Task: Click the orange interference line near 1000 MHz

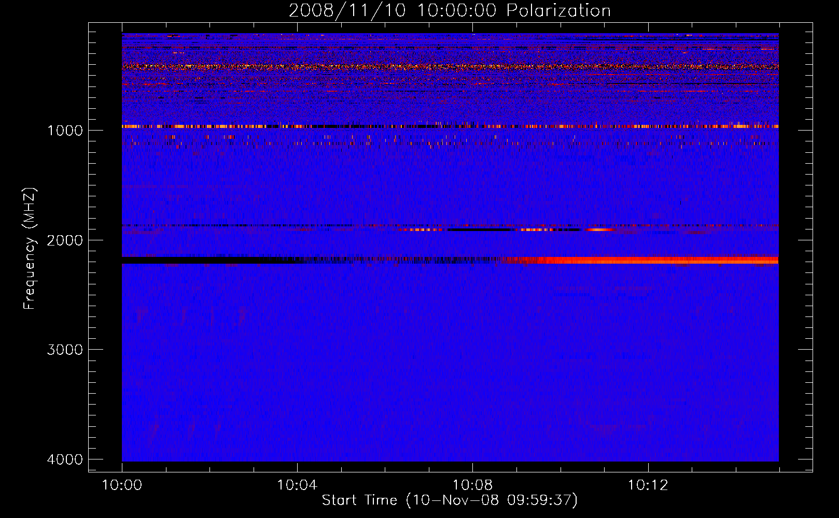Action: coord(450,126)
